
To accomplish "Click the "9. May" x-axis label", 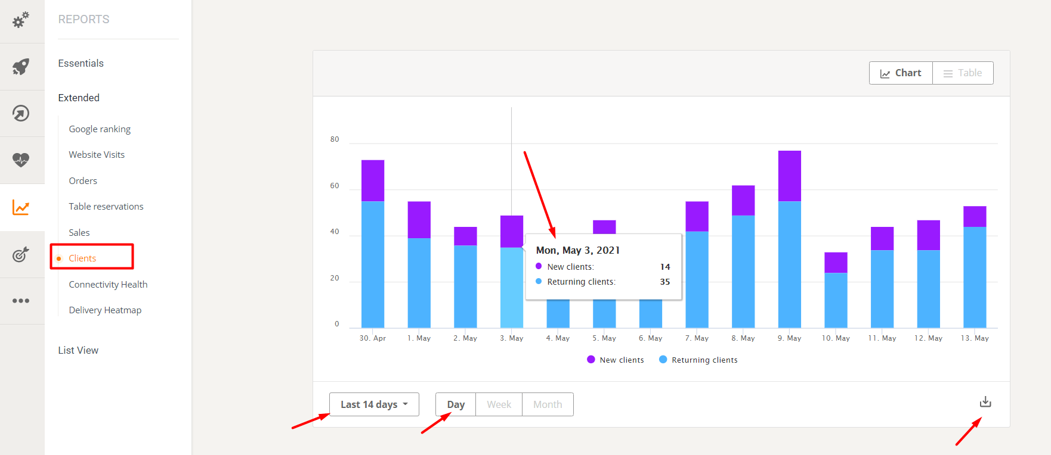I will (x=790, y=338).
